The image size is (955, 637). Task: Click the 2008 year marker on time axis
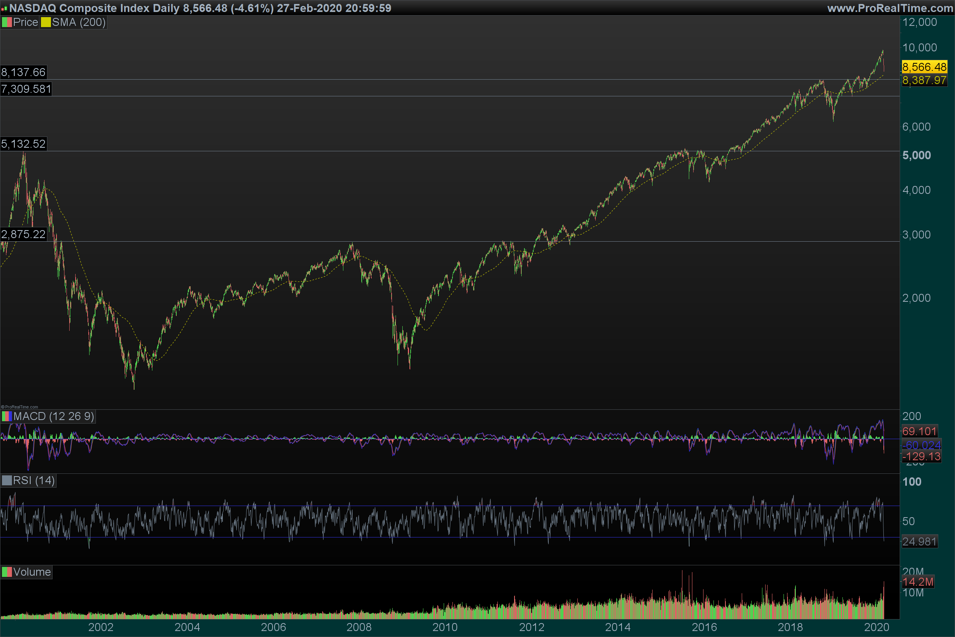(x=359, y=627)
